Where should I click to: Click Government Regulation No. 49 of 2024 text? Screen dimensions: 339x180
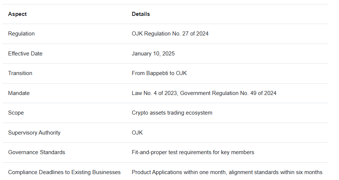[228, 93]
